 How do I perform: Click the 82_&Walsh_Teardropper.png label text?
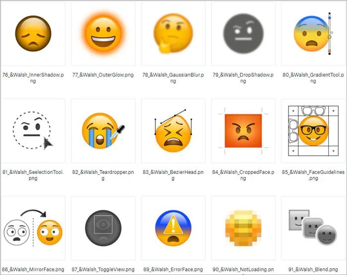tap(103, 175)
